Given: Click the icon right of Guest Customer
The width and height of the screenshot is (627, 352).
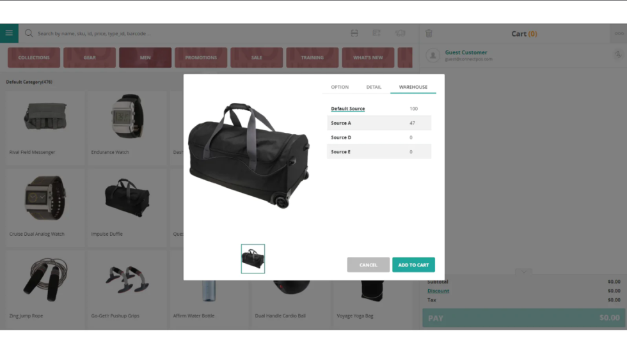Looking at the screenshot, I should coord(617,55).
